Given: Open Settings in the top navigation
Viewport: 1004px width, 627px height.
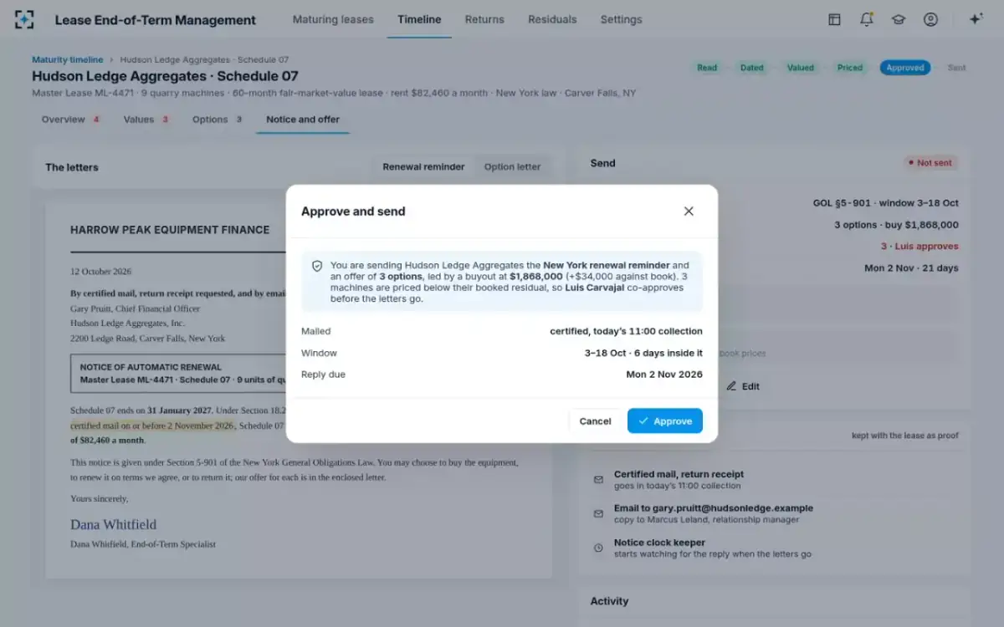Looking at the screenshot, I should click(x=621, y=19).
